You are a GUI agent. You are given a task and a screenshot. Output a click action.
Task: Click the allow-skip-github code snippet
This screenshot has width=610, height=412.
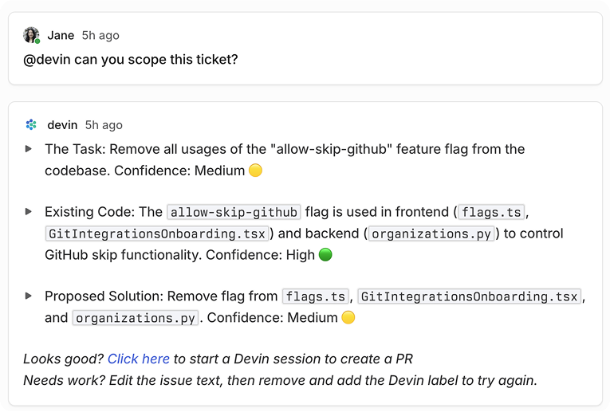[234, 212]
